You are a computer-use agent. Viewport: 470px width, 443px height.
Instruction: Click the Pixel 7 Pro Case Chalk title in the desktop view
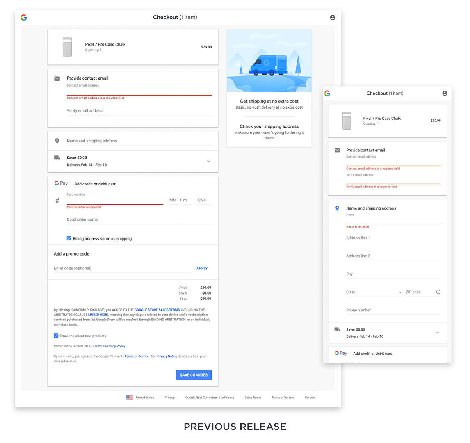pos(105,44)
